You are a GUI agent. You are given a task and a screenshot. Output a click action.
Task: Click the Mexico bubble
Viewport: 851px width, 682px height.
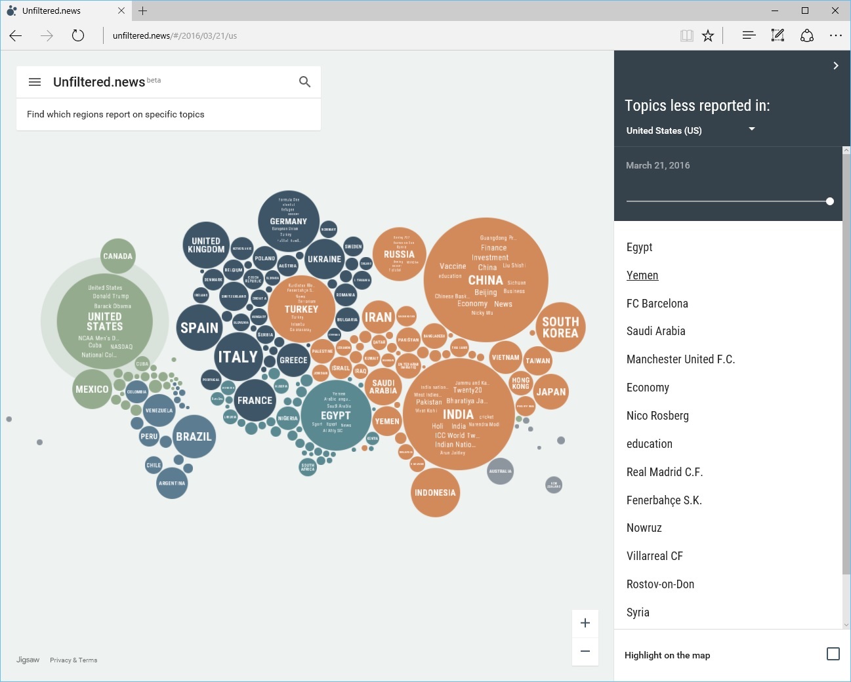tap(92, 389)
